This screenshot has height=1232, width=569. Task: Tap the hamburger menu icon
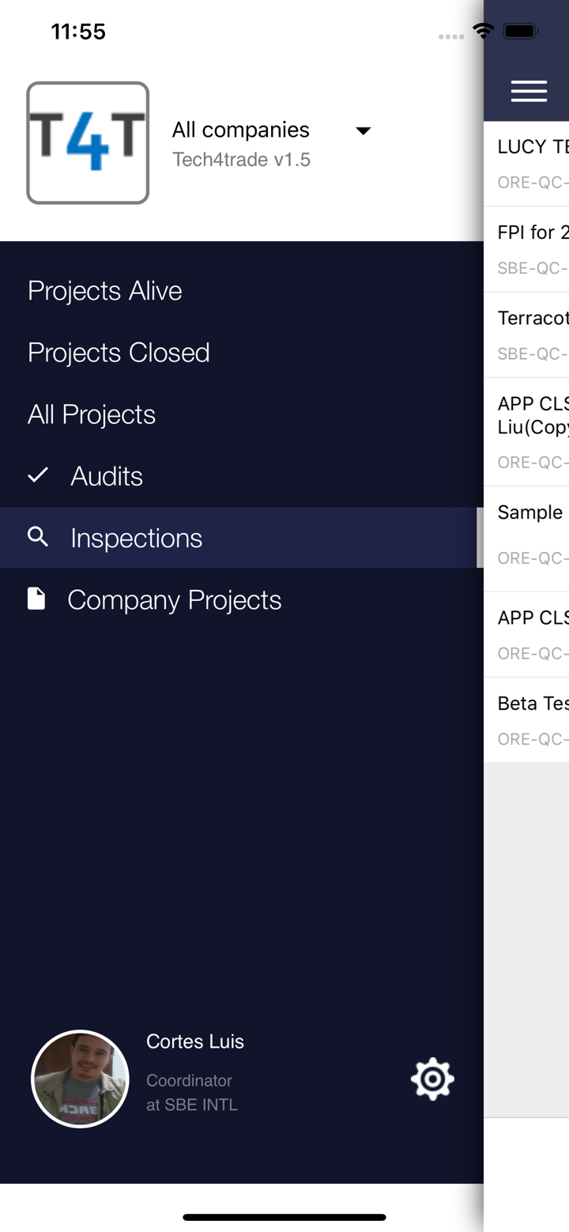pos(528,90)
